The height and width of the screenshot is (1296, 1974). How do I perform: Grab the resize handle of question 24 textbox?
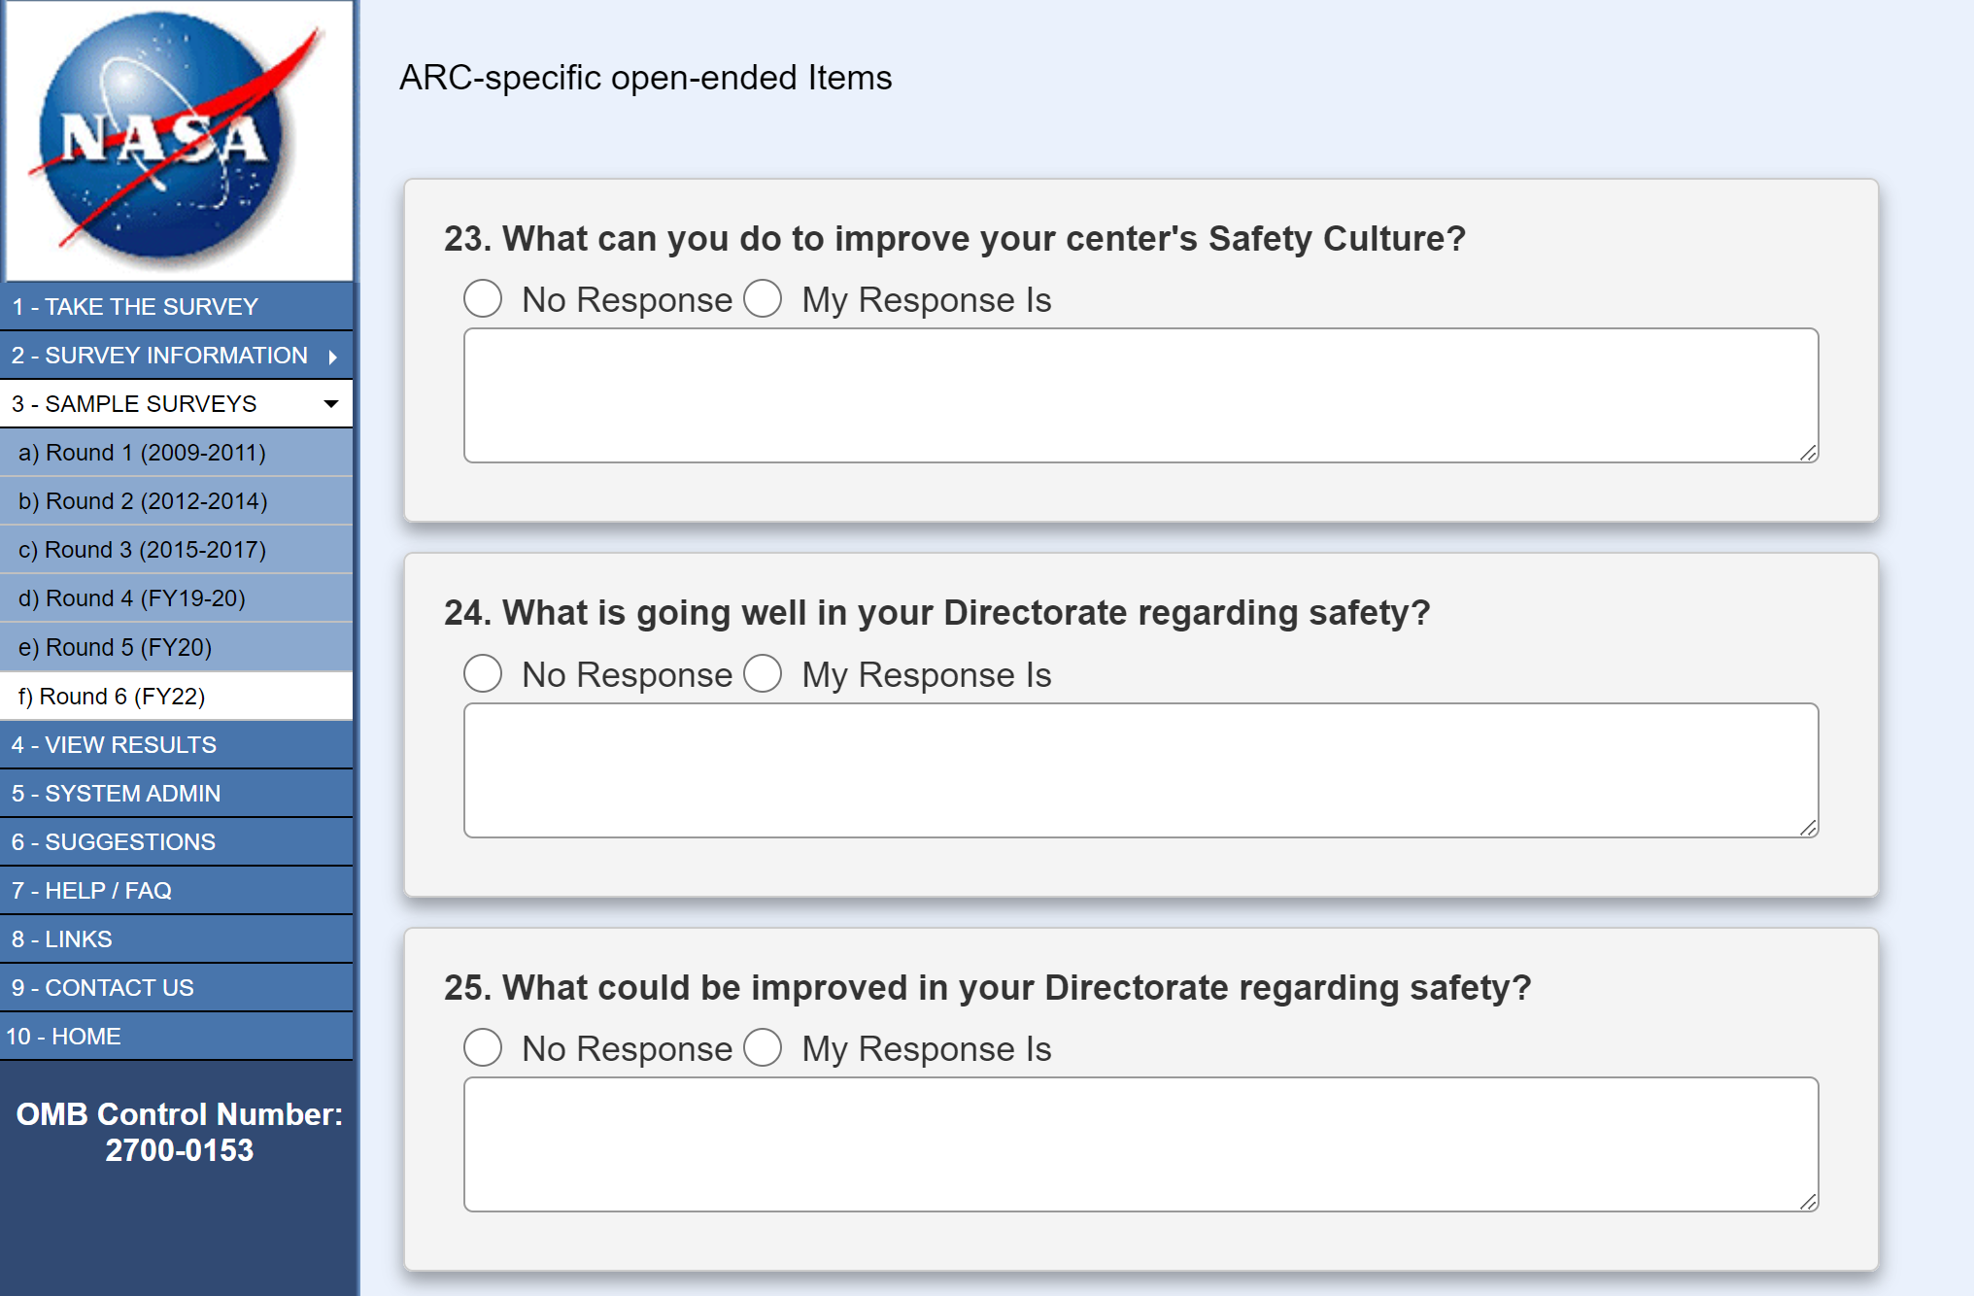[x=1808, y=828]
